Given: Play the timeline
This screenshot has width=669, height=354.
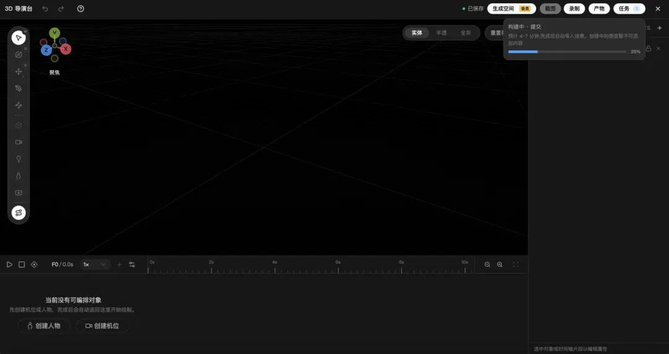Looking at the screenshot, I should point(9,265).
